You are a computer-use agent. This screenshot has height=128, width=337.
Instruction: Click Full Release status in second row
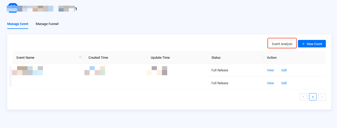(220, 83)
